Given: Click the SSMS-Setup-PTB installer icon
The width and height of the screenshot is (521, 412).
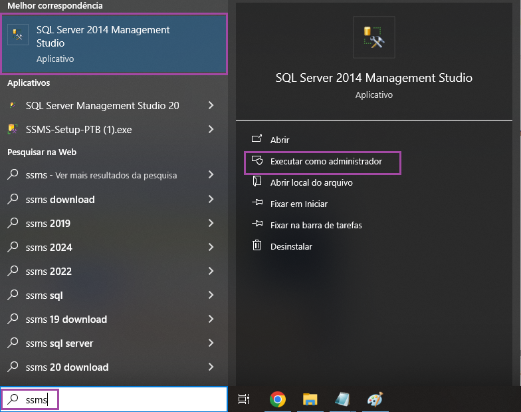Looking at the screenshot, I should pyautogui.click(x=13, y=130).
